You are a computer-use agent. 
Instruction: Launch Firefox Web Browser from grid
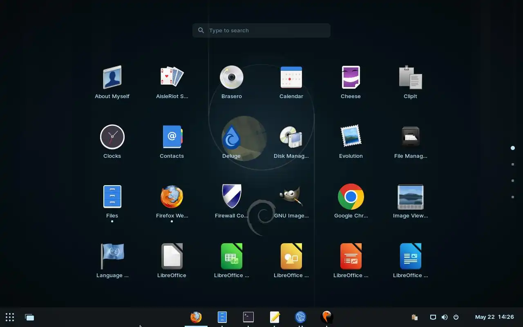tap(172, 202)
